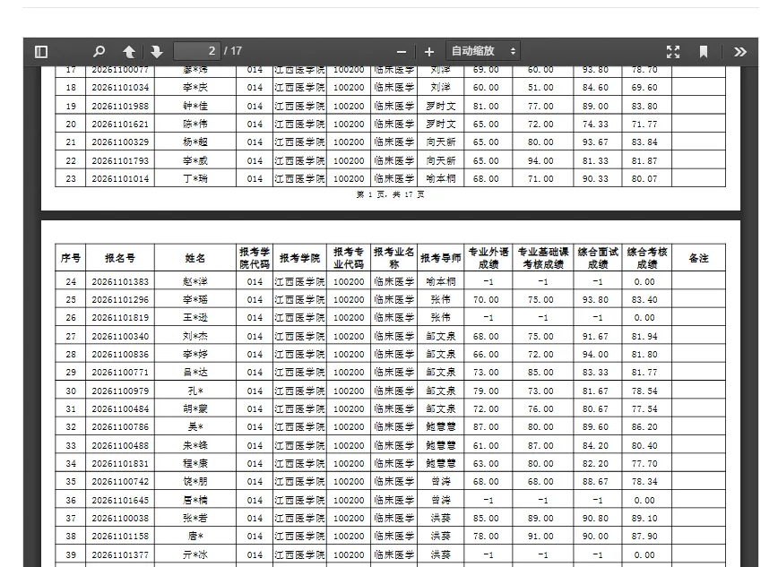
Task: Click registration number 20261100488
Action: pos(120,445)
